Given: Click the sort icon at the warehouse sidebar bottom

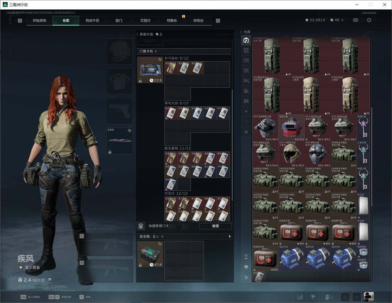Looking at the screenshot, I should click(246, 277).
